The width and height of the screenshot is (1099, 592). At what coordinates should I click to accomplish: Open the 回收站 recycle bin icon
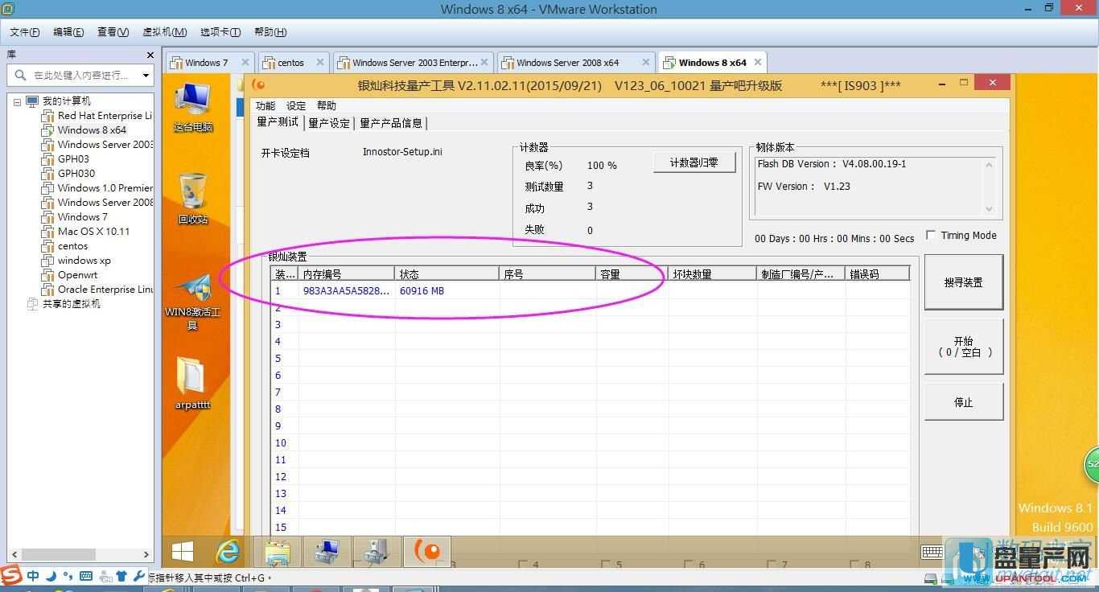pos(193,195)
